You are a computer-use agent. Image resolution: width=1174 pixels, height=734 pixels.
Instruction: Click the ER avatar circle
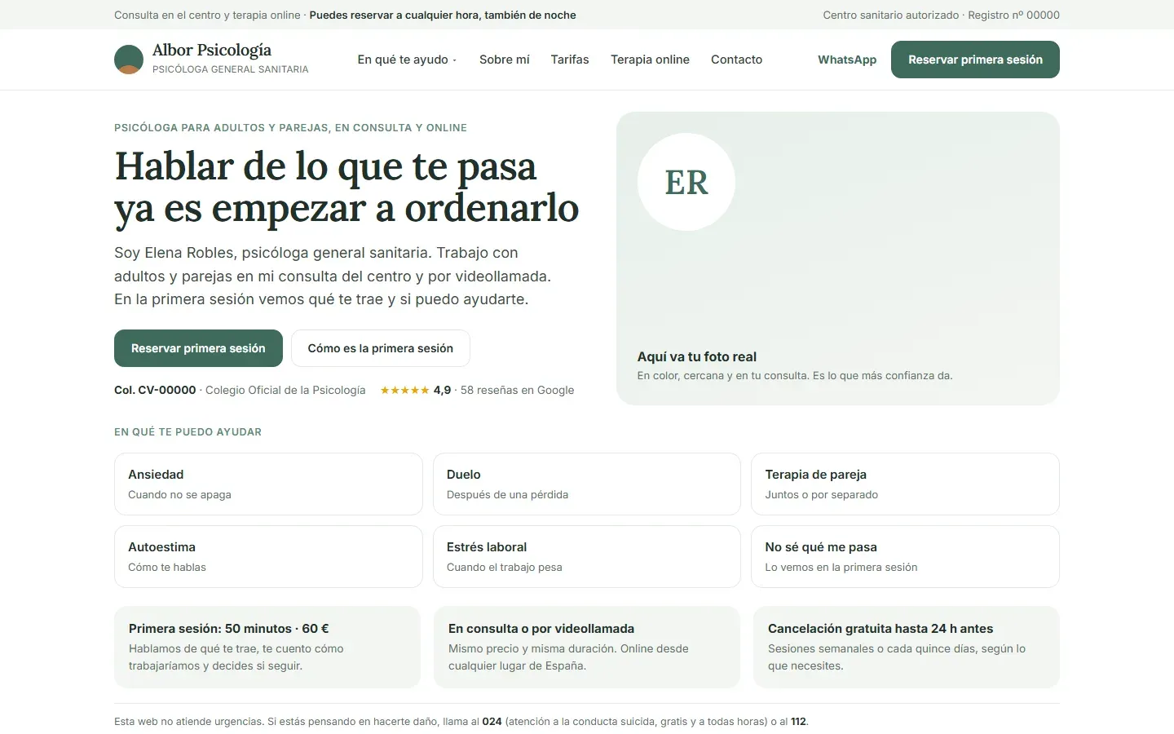[x=686, y=182]
